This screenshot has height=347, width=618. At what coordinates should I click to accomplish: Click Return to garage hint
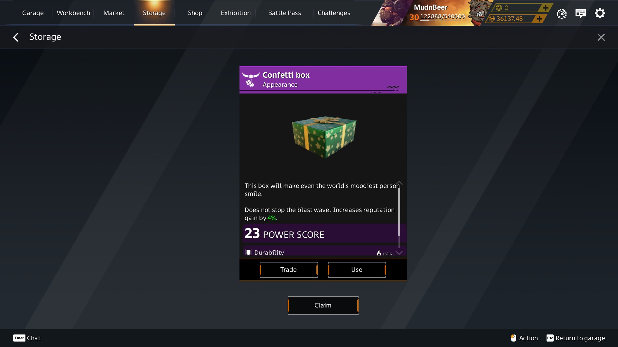[576, 338]
